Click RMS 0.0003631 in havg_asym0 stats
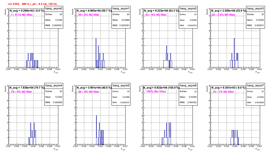 click(x=54, y=25)
